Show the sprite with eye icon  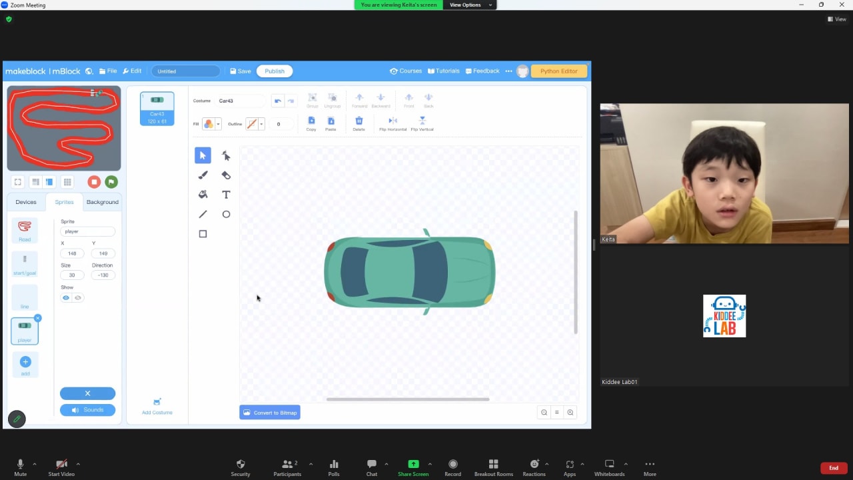pos(66,298)
